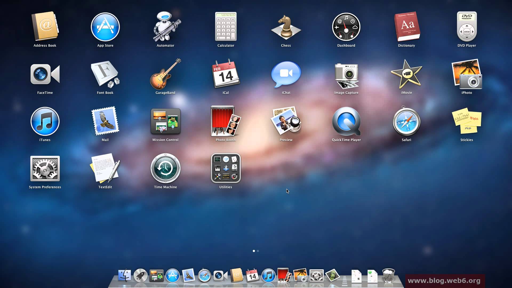
Task: Open Address Book from the Dock
Action: point(237,275)
